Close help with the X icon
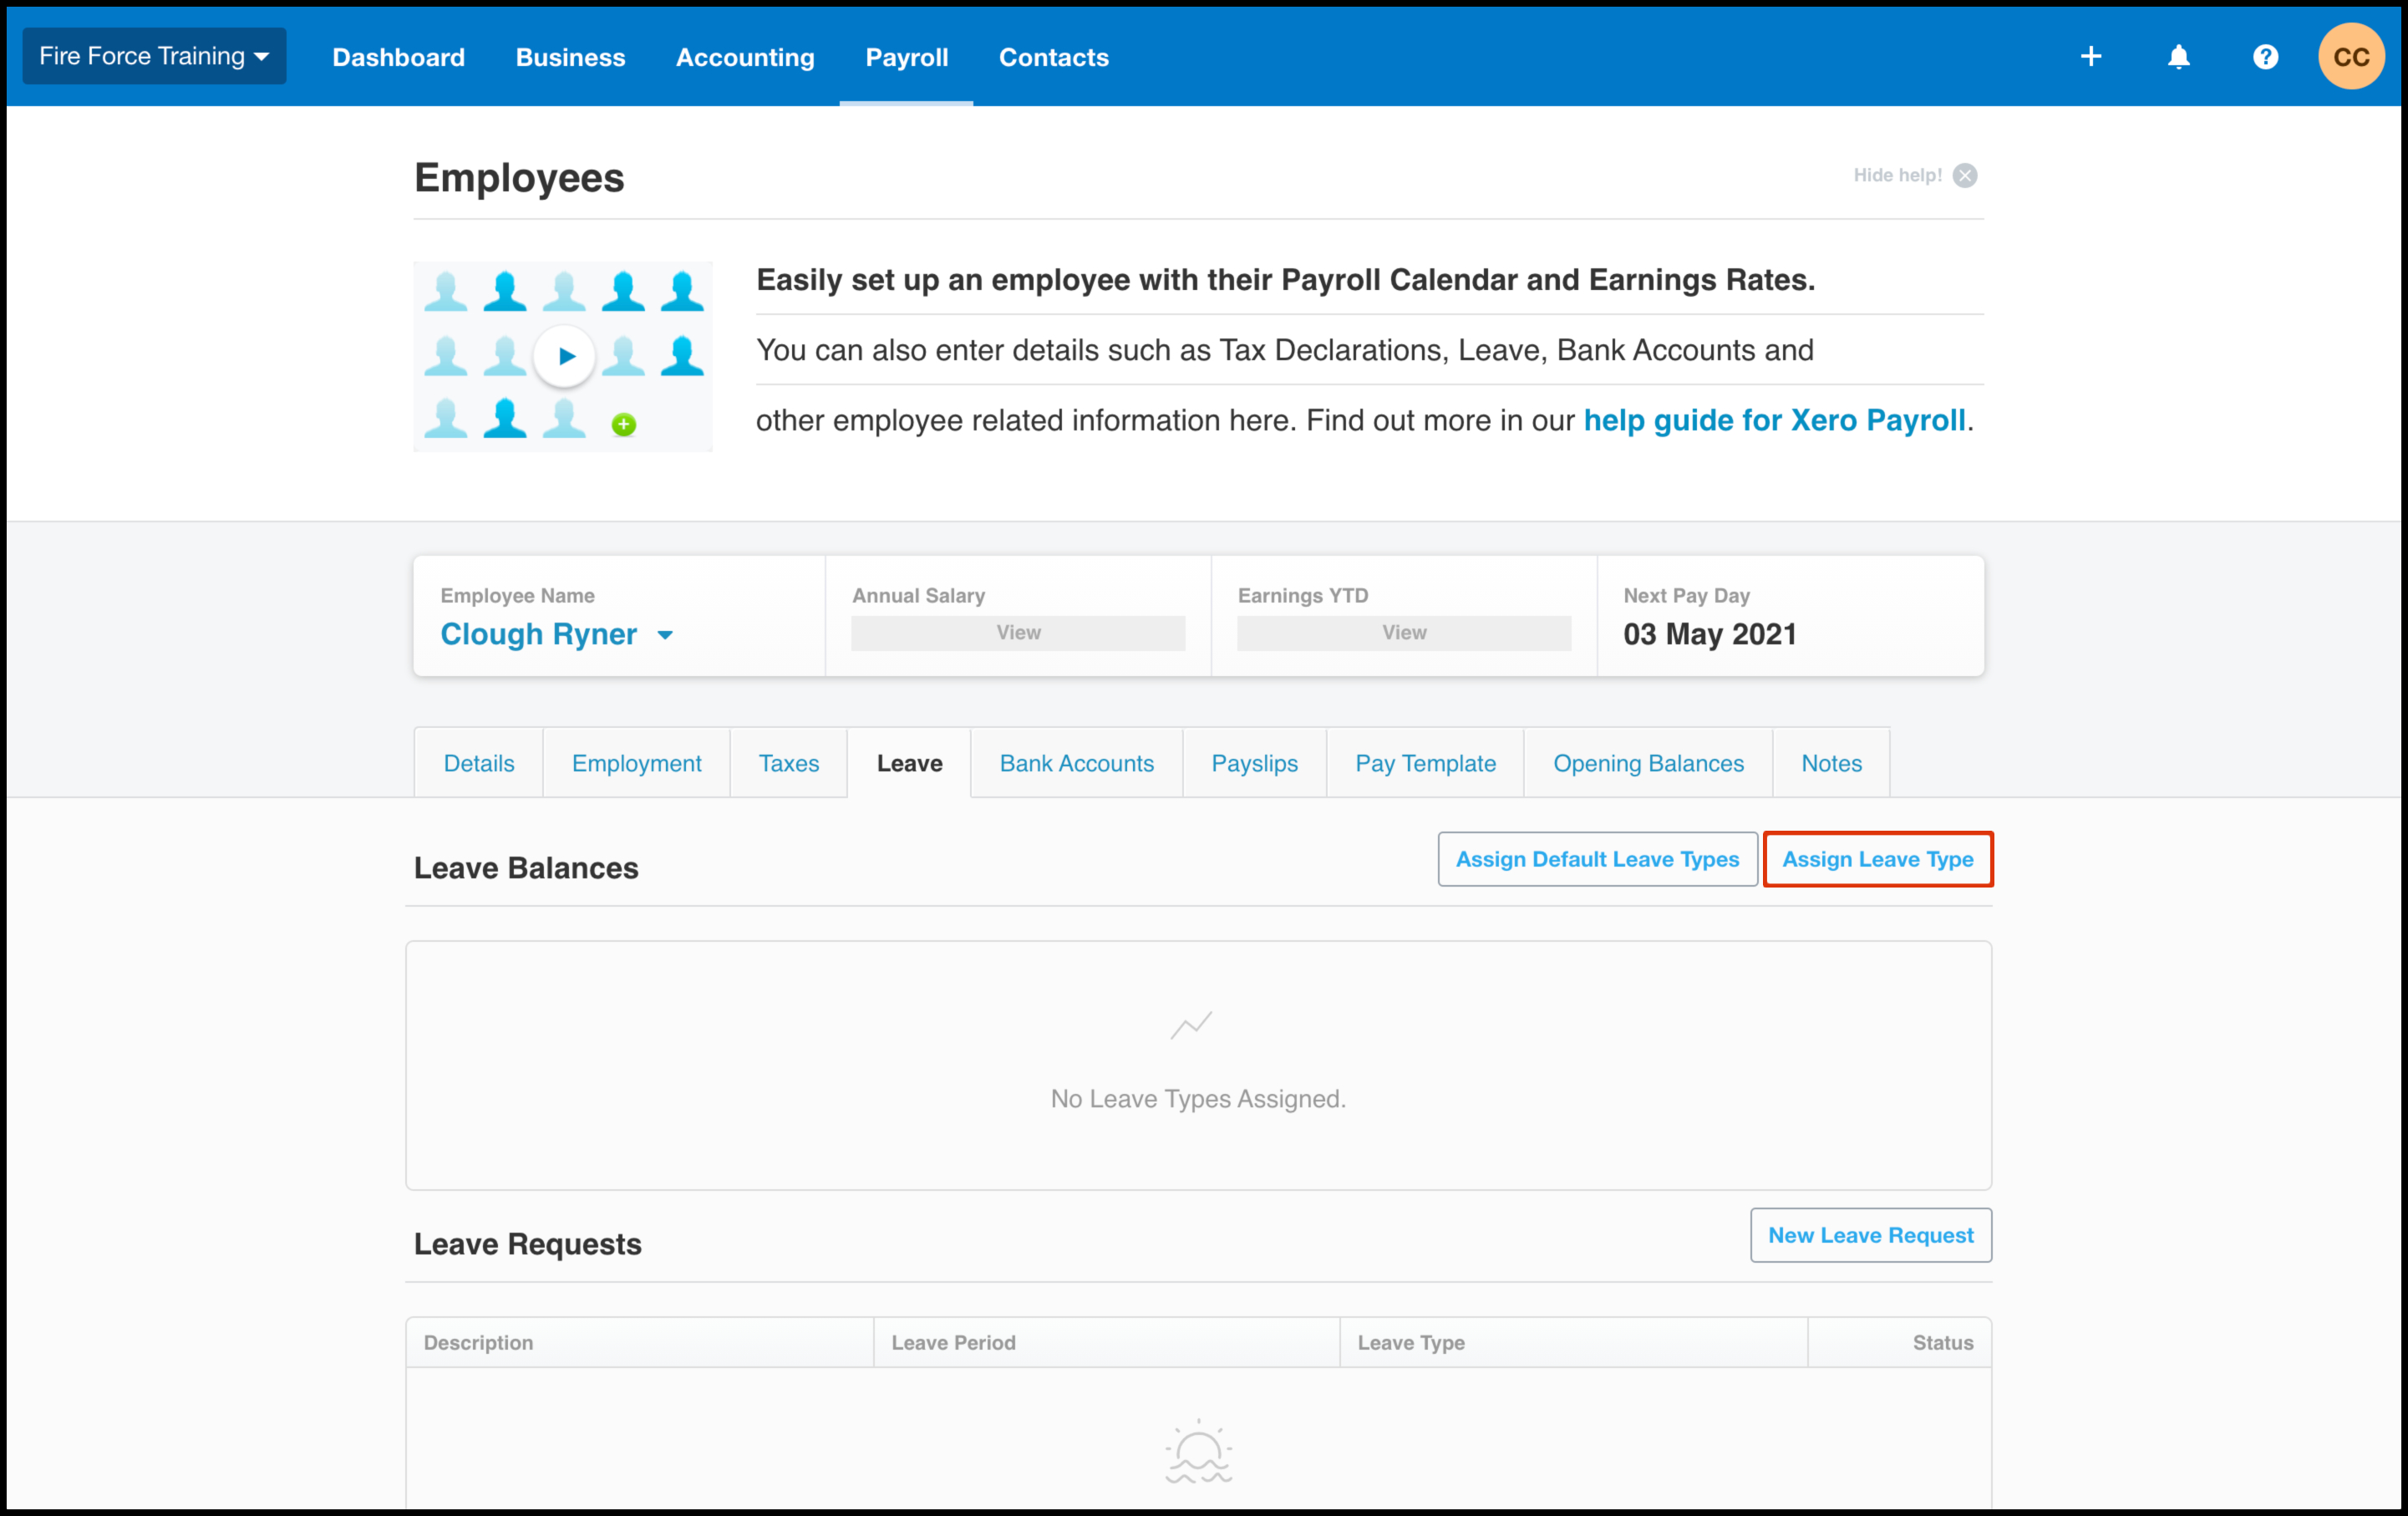 tap(1964, 175)
